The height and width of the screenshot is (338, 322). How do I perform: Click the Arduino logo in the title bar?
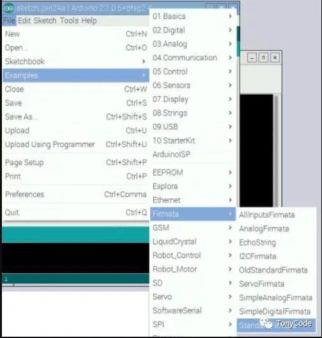9,8
